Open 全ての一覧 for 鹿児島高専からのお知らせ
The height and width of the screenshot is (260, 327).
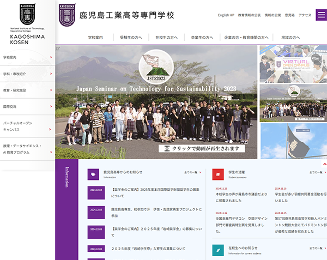pos(192,172)
